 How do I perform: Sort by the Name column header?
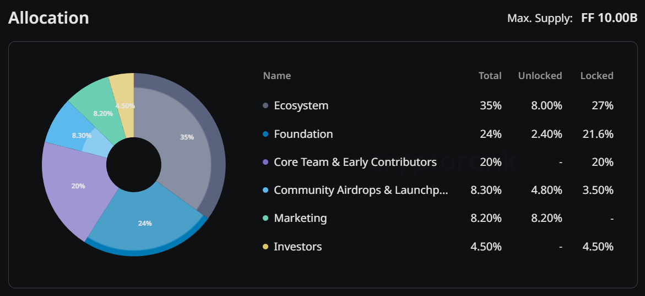click(277, 76)
